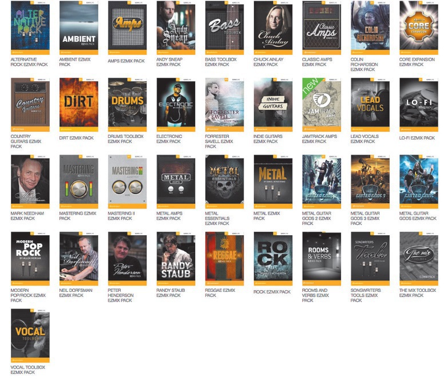Open the Metal Essentials skull cover
Viewport: 448px width, 380px height.
click(x=224, y=182)
